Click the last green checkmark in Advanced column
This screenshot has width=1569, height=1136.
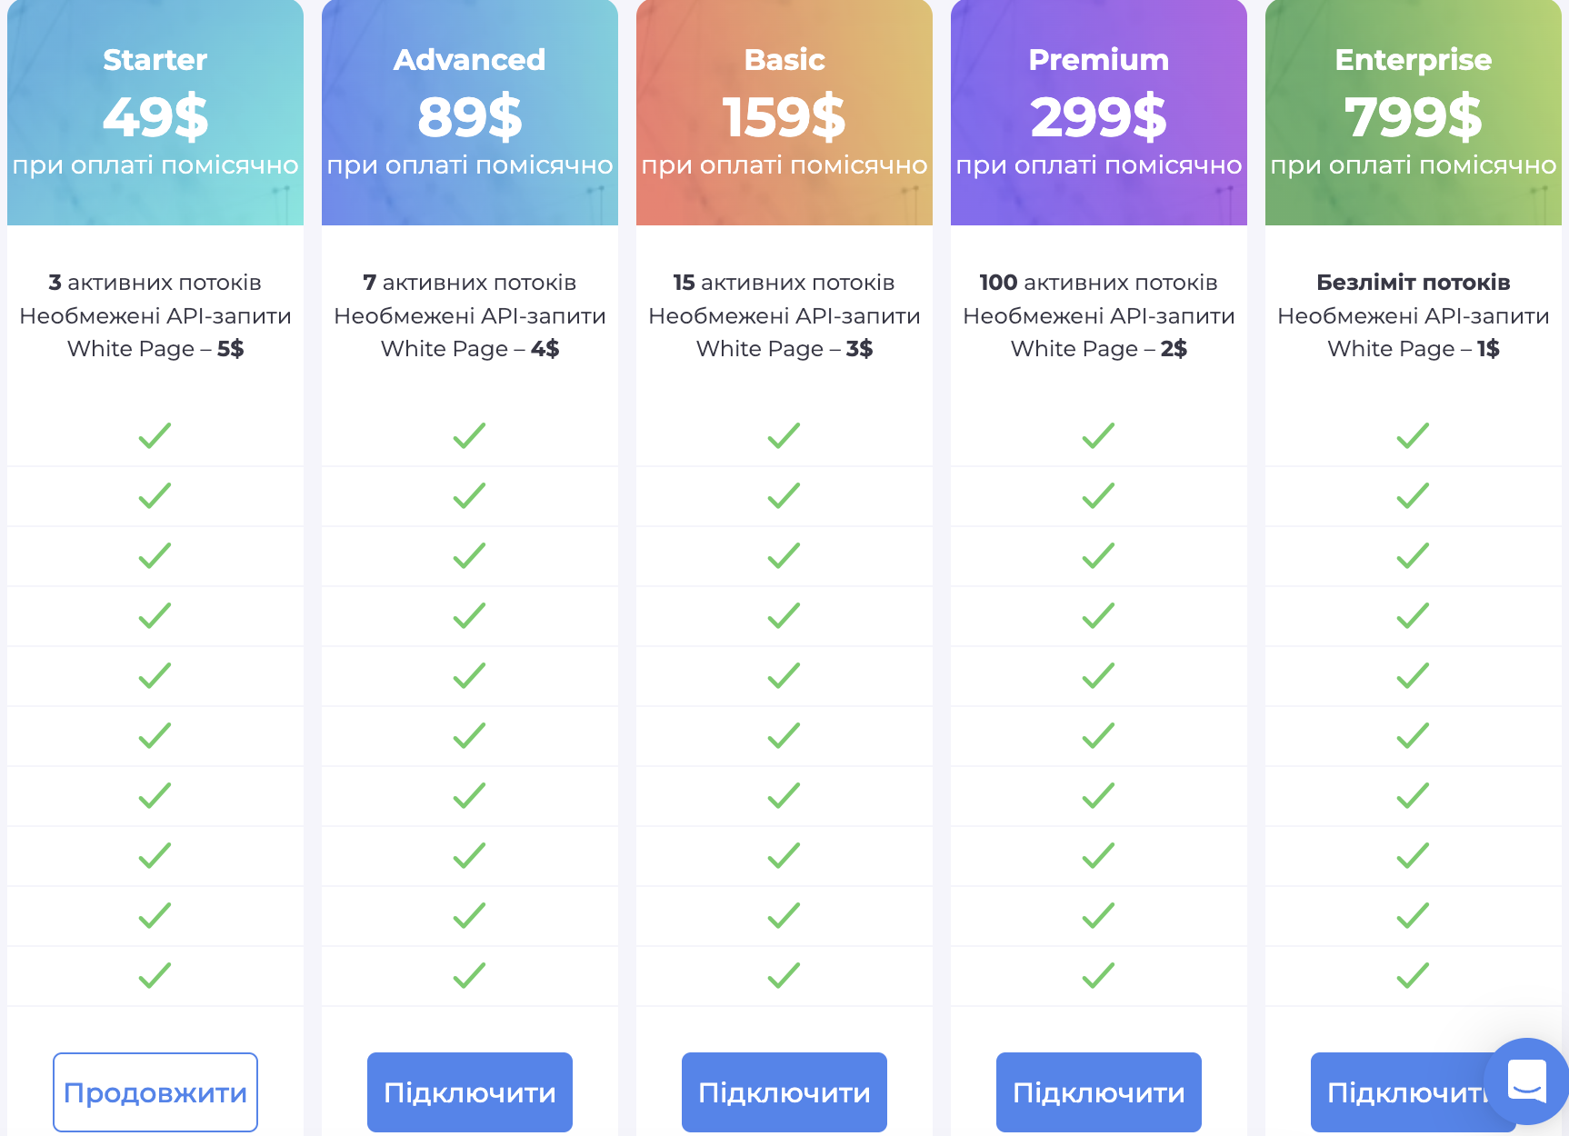coord(469,975)
